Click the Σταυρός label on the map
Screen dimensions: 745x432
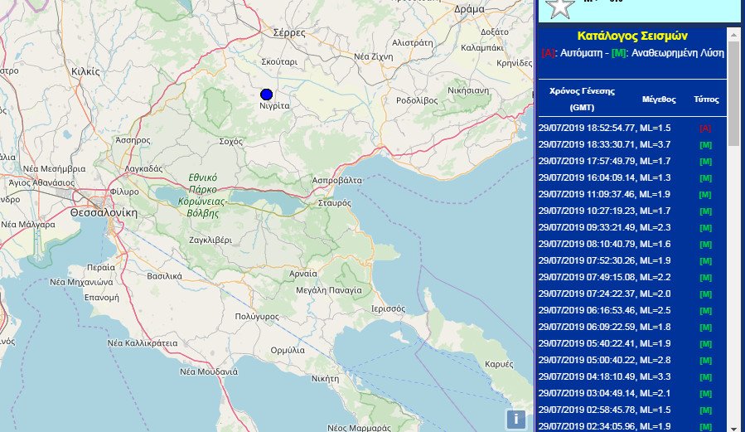pyautogui.click(x=335, y=203)
